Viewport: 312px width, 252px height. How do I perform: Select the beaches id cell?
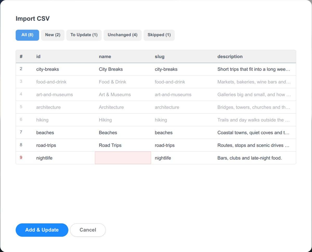(x=64, y=133)
